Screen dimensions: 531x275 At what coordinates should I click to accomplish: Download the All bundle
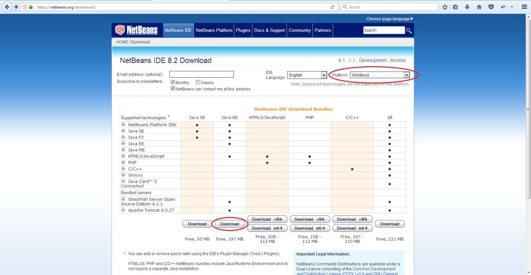click(390, 224)
